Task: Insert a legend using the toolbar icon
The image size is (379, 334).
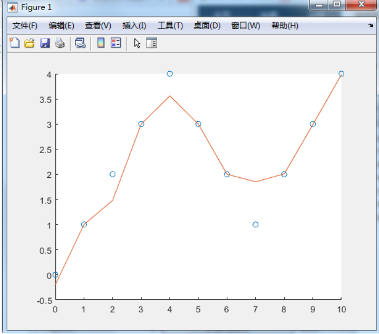Action: pyautogui.click(x=116, y=43)
